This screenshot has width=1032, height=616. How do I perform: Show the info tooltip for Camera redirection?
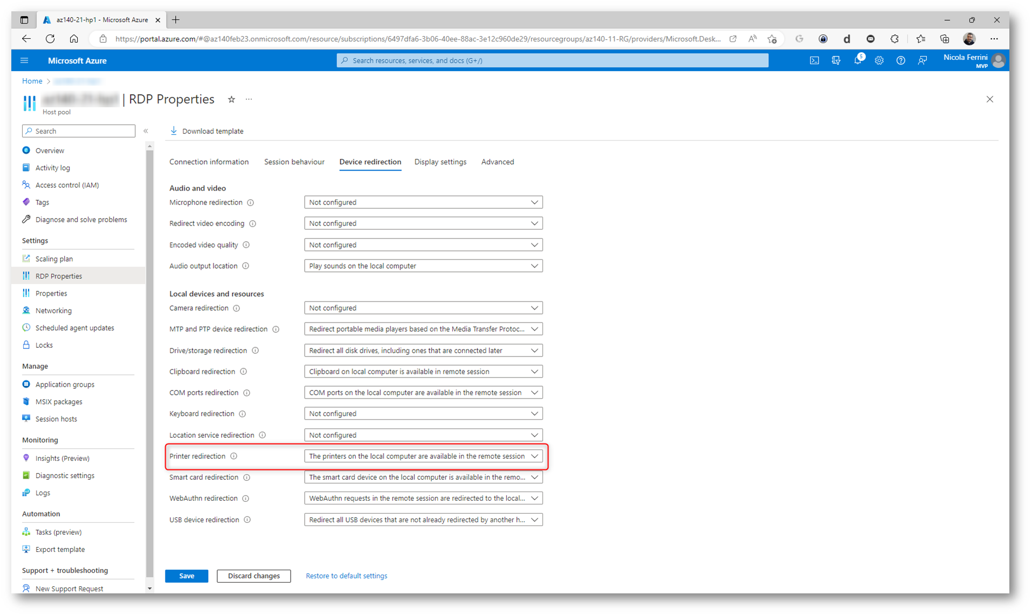(236, 308)
